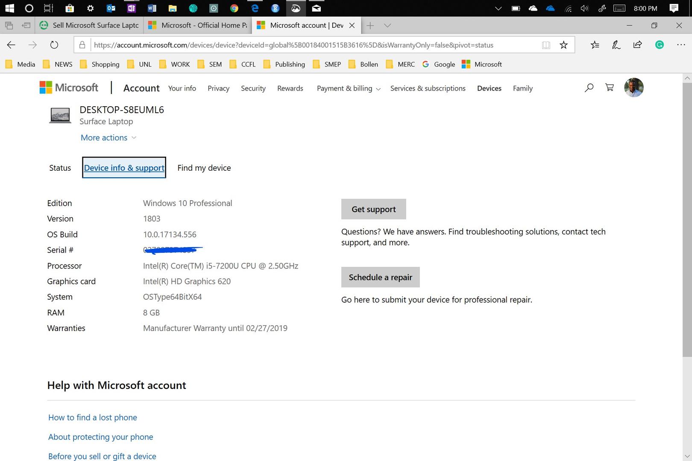
Task: Launch Outlook from the taskbar
Action: 111,8
